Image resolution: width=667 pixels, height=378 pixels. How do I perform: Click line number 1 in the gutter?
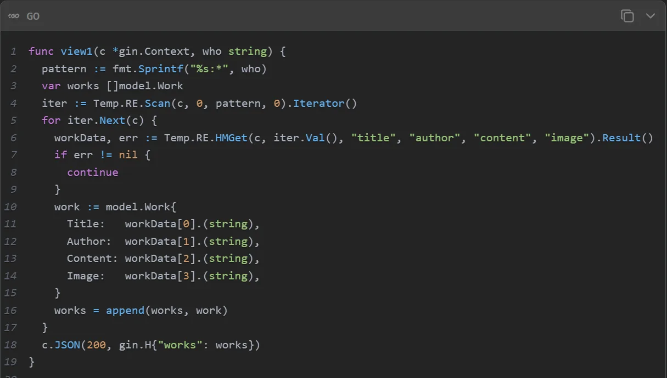coord(14,51)
